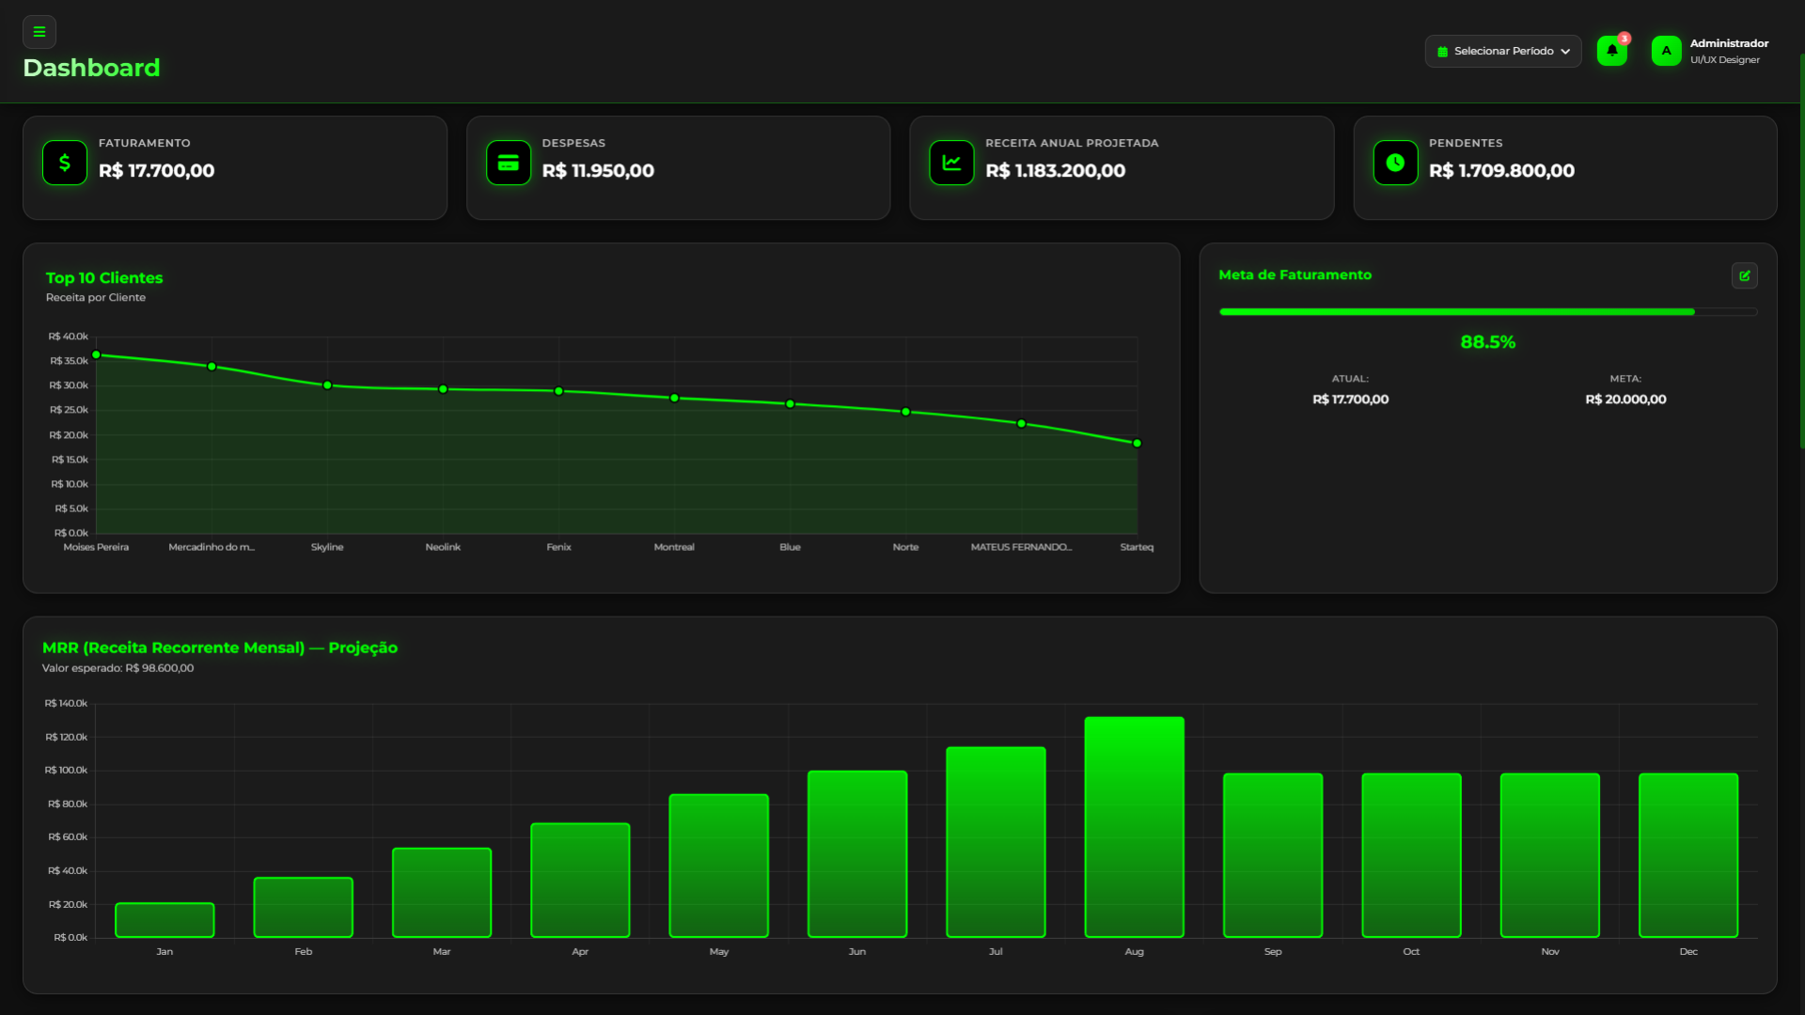Click the chevron beside Selecionar Período
This screenshot has width=1805, height=1015.
(1565, 52)
